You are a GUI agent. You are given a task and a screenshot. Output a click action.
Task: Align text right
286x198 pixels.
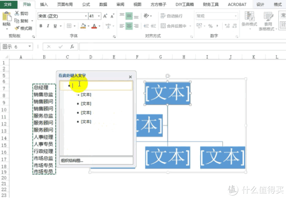coord(136,26)
